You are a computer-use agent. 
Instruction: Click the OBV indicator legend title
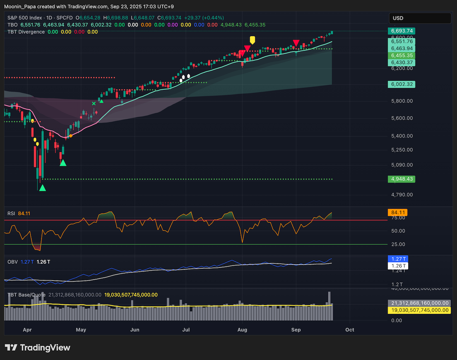coord(12,262)
